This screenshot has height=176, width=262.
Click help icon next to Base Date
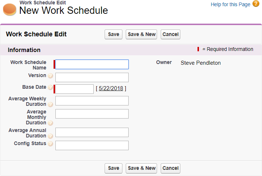(x=50, y=88)
